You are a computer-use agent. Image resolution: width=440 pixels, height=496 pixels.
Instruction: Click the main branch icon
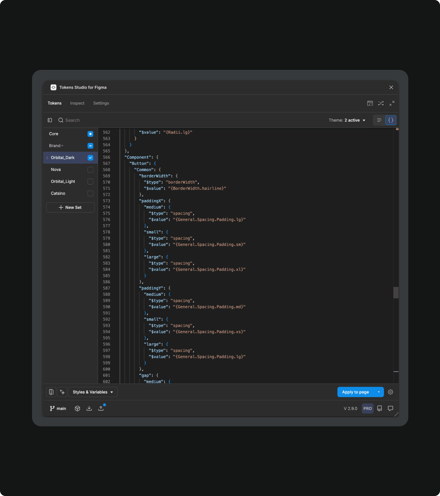pyautogui.click(x=52, y=408)
